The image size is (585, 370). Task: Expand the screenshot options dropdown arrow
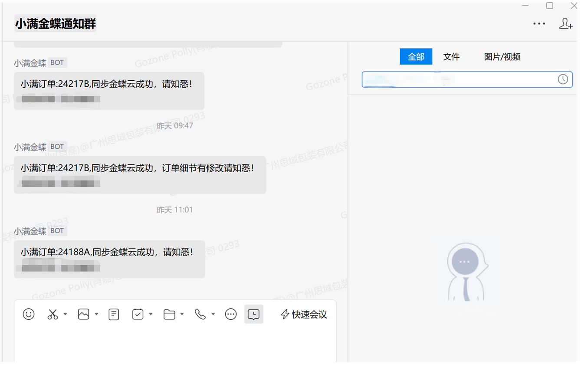click(65, 314)
